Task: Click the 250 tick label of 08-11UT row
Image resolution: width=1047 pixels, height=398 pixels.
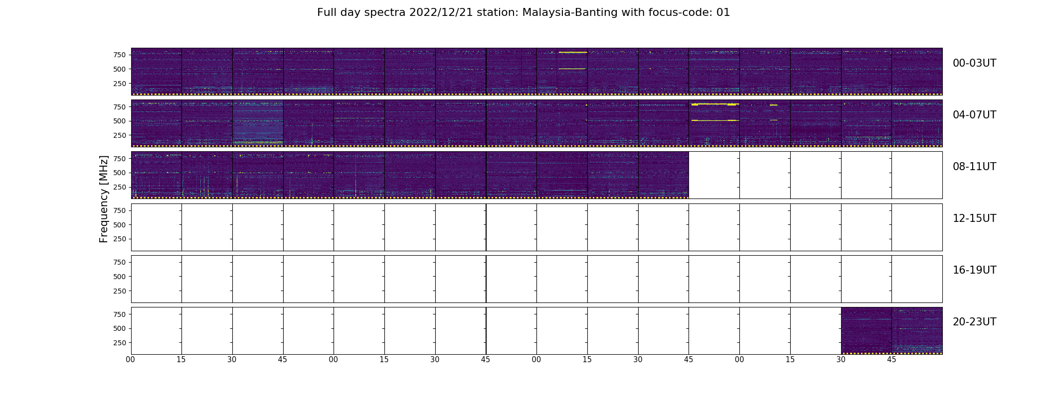Action: (119, 187)
